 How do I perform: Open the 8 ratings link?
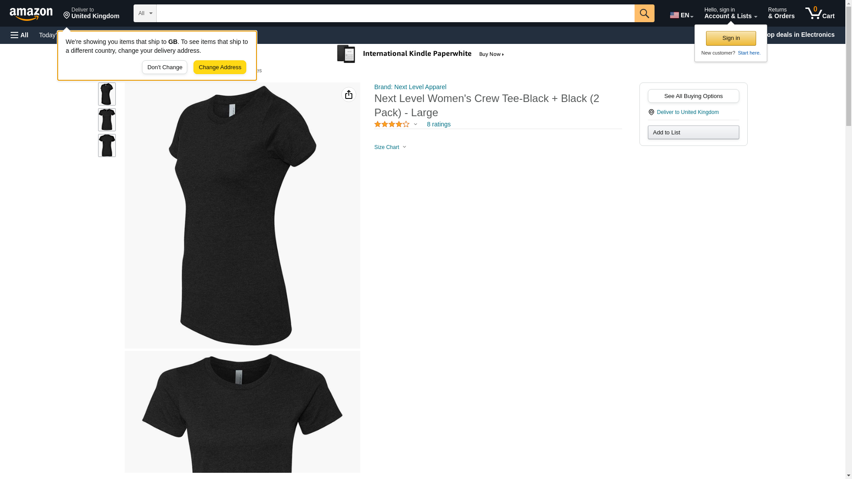point(438,125)
